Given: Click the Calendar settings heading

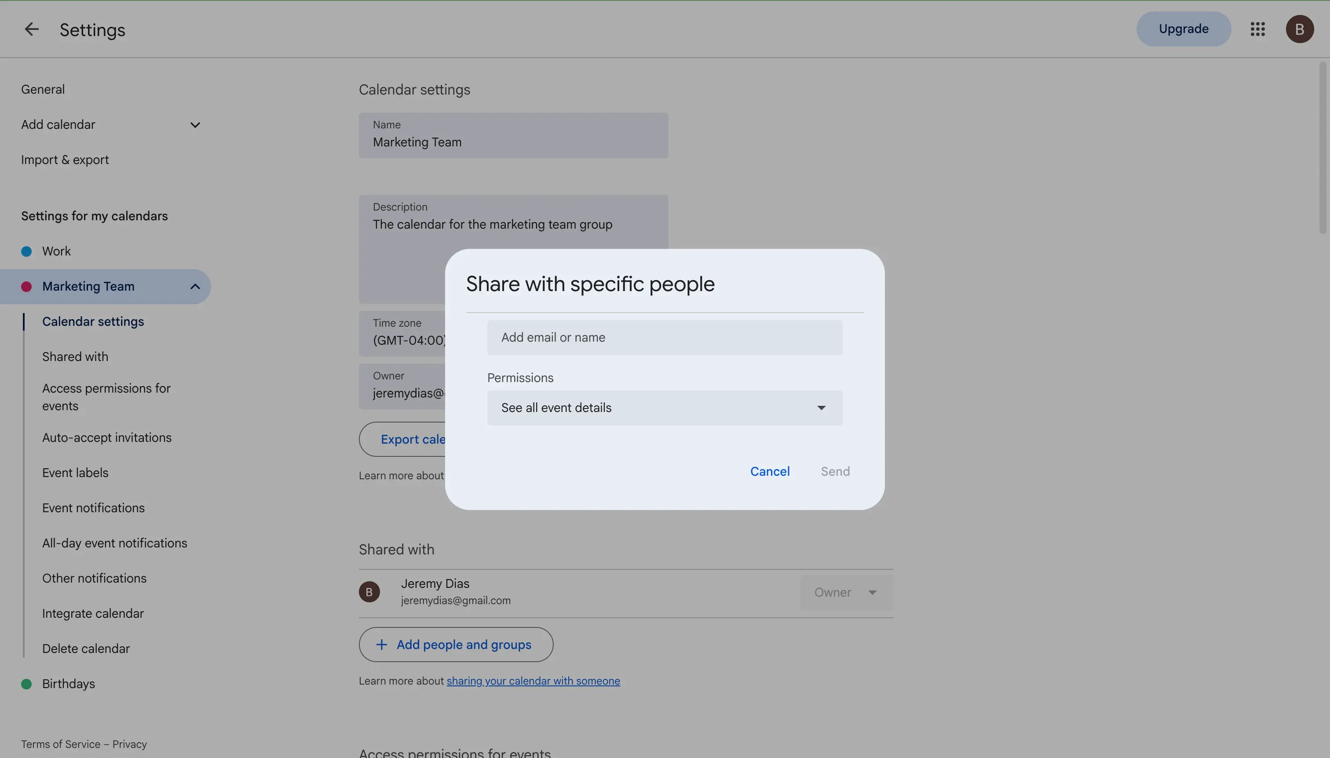Looking at the screenshot, I should tap(414, 90).
